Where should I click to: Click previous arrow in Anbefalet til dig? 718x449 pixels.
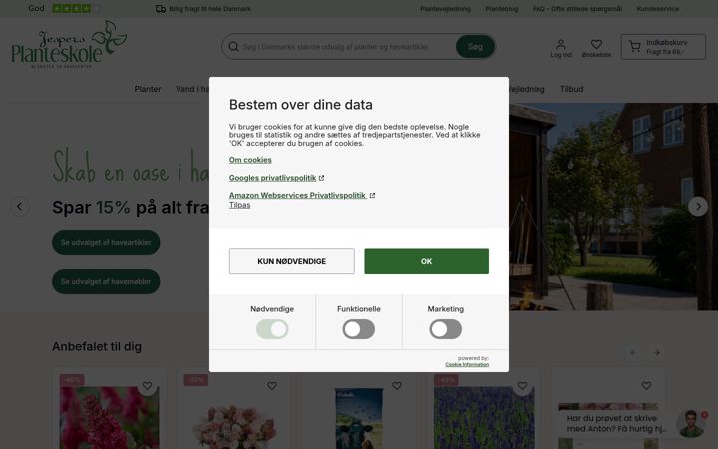634,353
